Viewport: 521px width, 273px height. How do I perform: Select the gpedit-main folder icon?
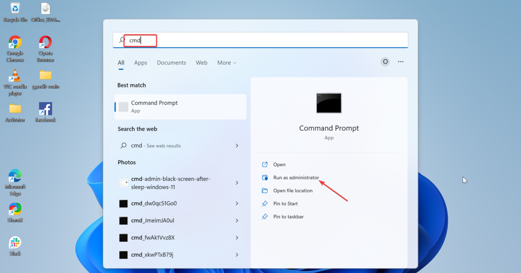(x=45, y=79)
